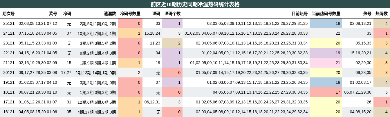Select period number 17121
The width and height of the screenshot is (390, 117).
9,102
